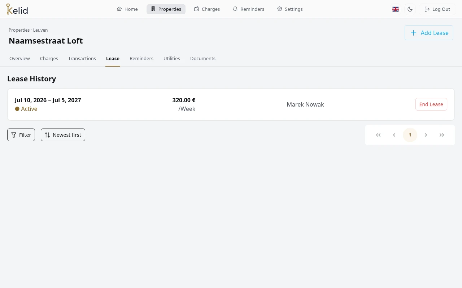Viewport: 462px width, 288px height.
Task: Click the 320.00 € rent amount
Action: (184, 100)
